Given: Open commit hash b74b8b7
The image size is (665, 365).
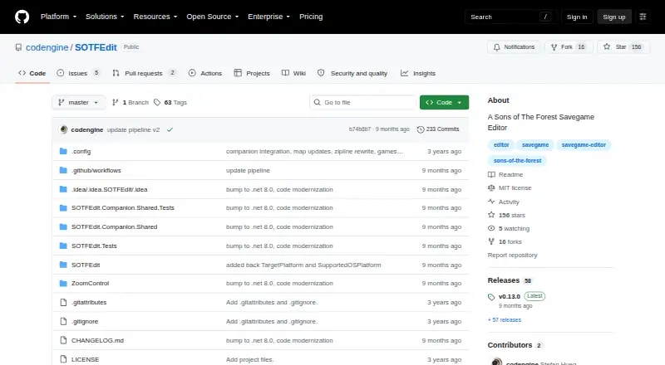Looking at the screenshot, I should coord(360,129).
